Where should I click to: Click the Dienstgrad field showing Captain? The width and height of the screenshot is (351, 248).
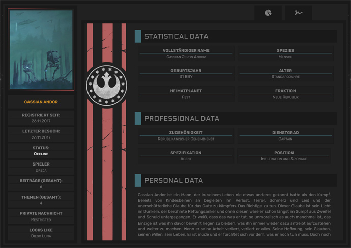tap(285, 135)
